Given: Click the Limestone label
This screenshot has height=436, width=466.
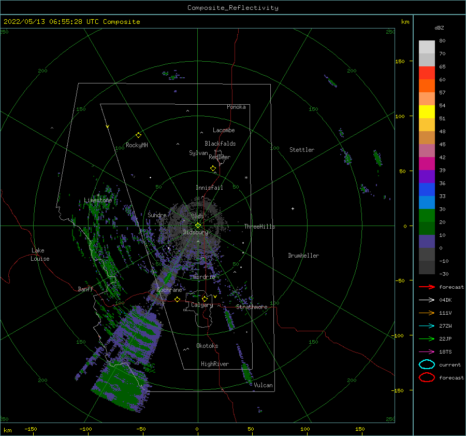Looking at the screenshot, I should [98, 200].
